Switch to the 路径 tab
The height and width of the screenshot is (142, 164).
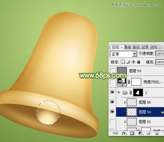tap(136, 47)
